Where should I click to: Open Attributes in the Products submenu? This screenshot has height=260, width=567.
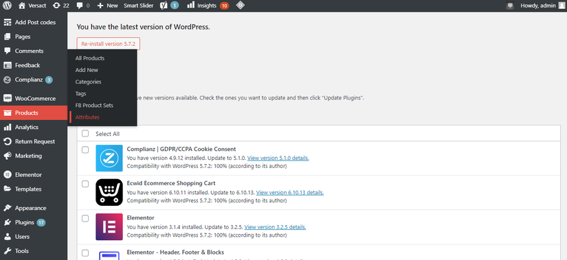87,117
